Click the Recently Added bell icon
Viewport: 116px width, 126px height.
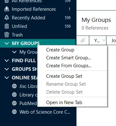(7, 18)
